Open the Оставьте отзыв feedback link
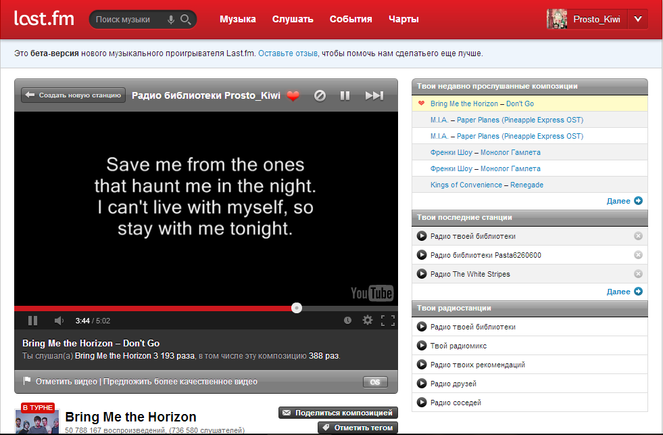663x435 pixels. 288,53
